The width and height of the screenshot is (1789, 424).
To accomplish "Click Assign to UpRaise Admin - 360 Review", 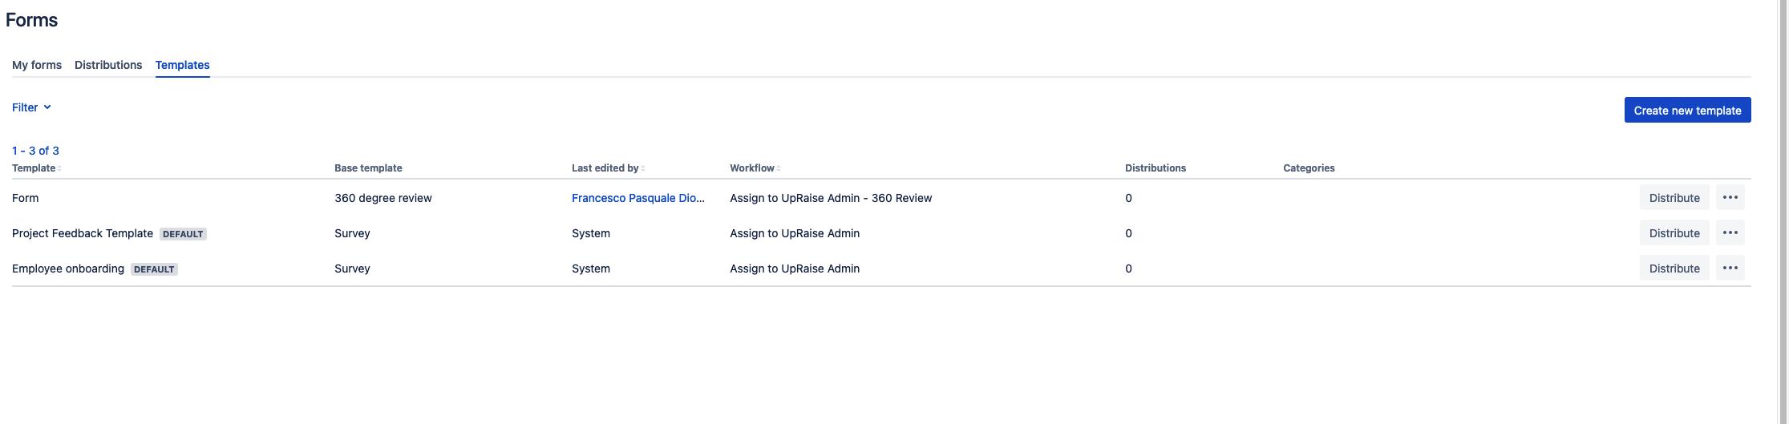I will 831,198.
